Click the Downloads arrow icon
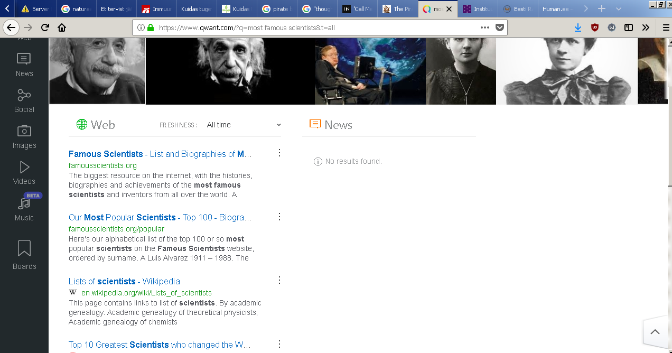This screenshot has height=353, width=672. (x=577, y=28)
